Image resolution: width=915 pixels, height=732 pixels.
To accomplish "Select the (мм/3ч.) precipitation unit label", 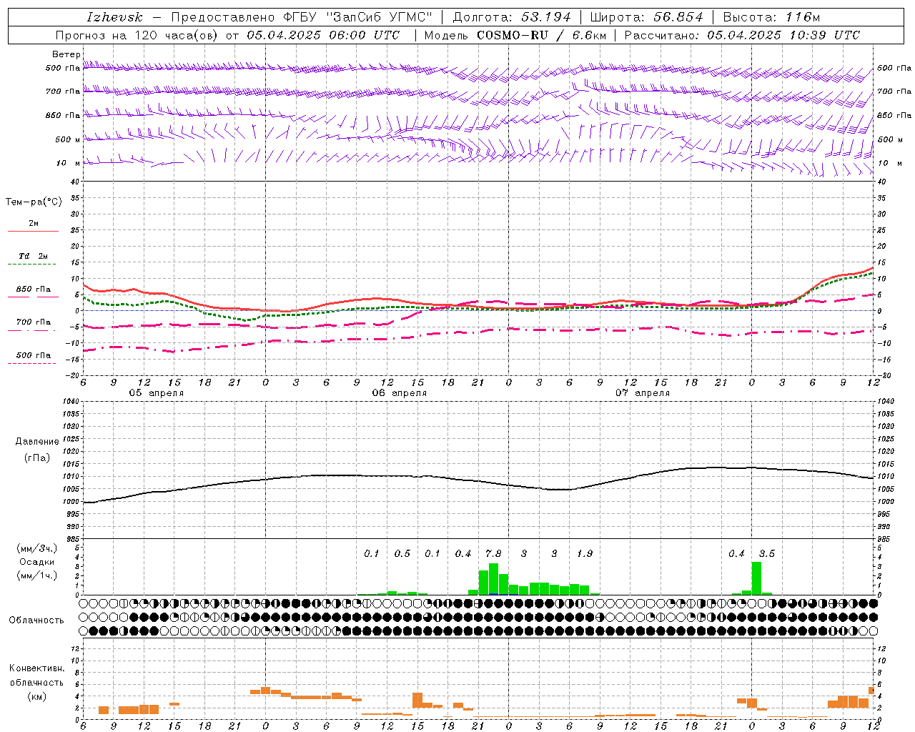I will [37, 548].
